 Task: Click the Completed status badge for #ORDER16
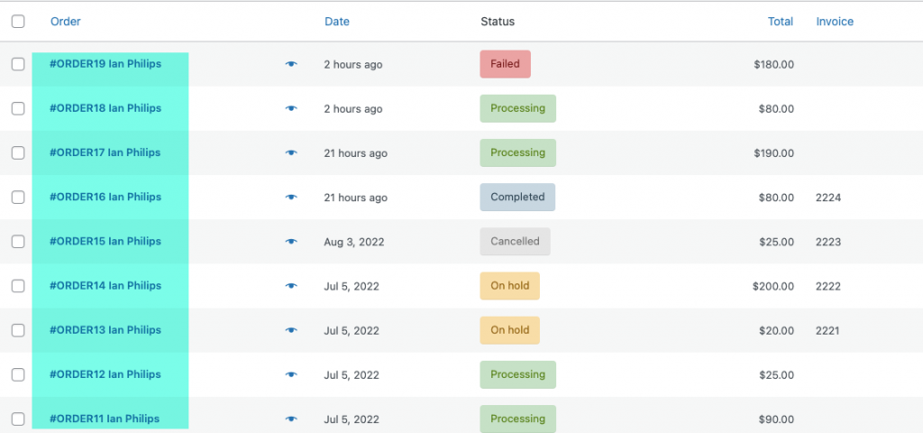[517, 198]
